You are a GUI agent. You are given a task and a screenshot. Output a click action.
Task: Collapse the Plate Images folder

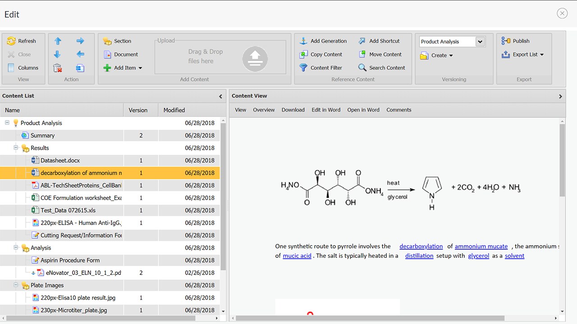tap(16, 285)
